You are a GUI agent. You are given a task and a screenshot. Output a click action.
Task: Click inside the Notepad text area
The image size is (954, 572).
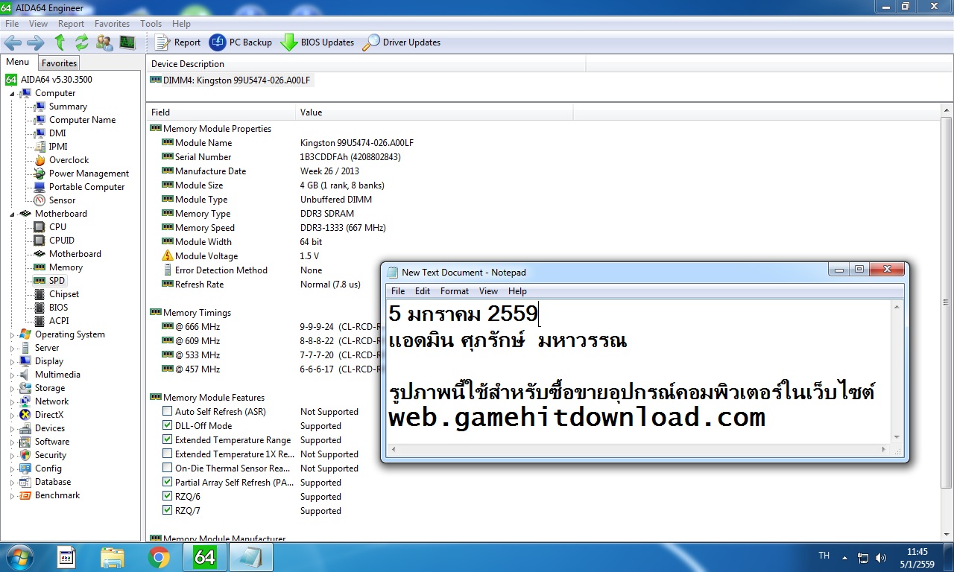pos(639,372)
